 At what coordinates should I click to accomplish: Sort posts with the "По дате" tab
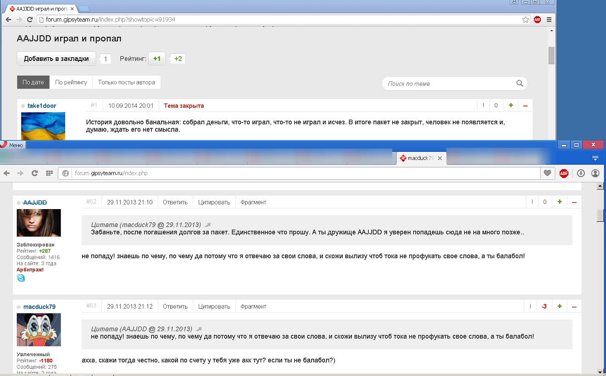point(33,82)
